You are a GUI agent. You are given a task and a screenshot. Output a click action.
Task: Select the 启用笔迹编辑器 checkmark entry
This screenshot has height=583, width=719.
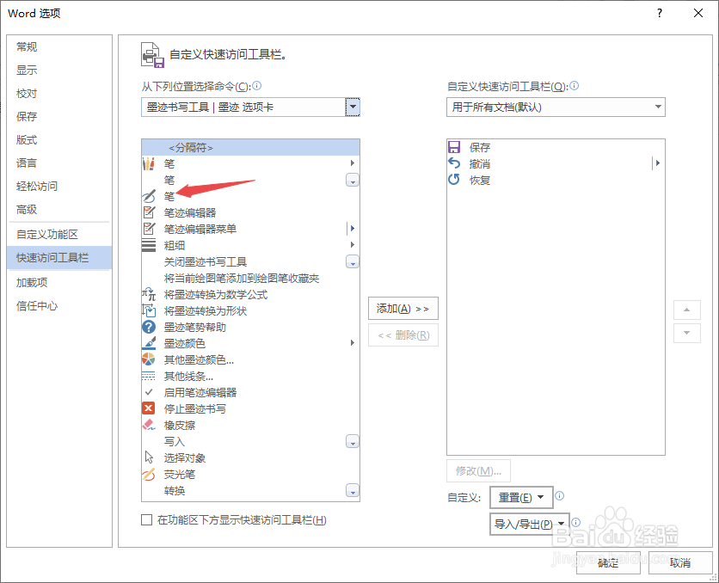tap(250, 392)
